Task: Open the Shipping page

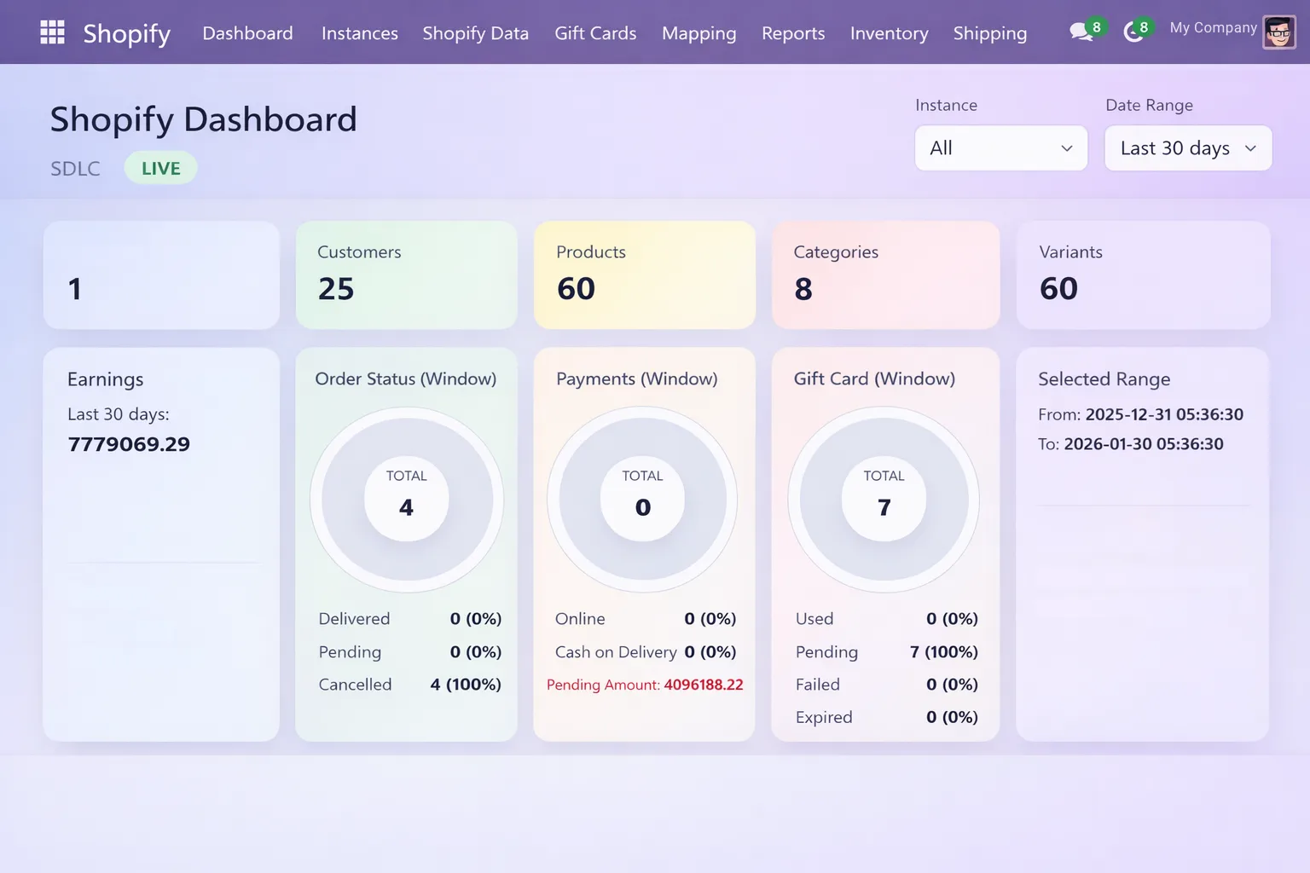Action: pyautogui.click(x=989, y=32)
